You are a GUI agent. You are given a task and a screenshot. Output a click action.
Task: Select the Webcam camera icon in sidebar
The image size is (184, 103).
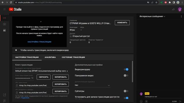coord(5,24)
